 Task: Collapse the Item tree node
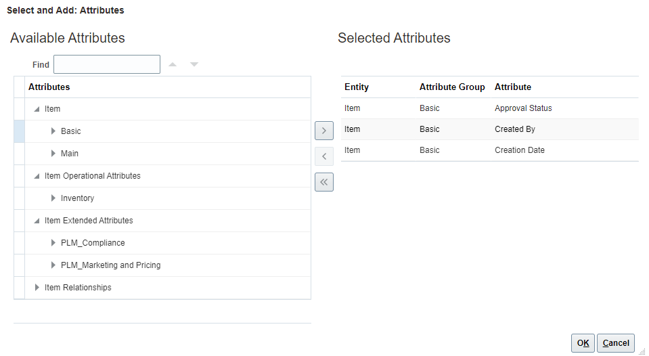pyautogui.click(x=37, y=109)
